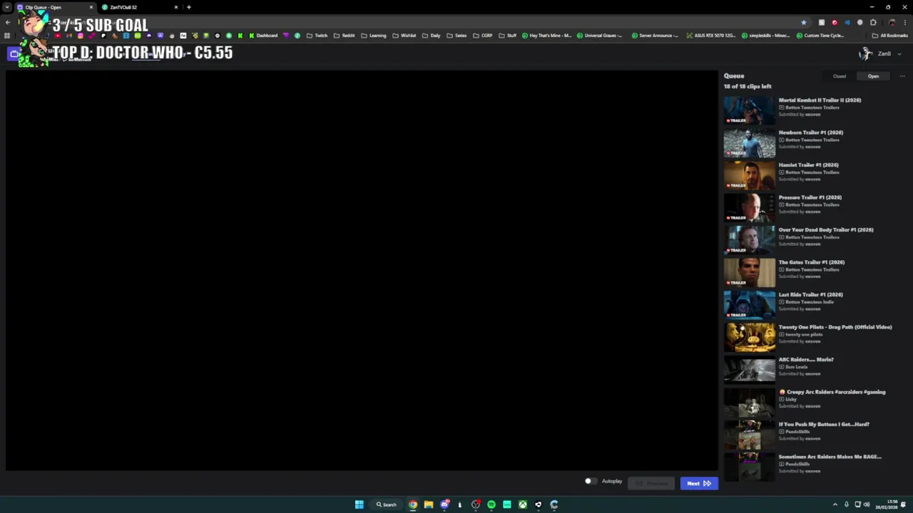Select Twenty One Pilots Drag Path thumbnail
This screenshot has width=913, height=513.
pos(749,337)
